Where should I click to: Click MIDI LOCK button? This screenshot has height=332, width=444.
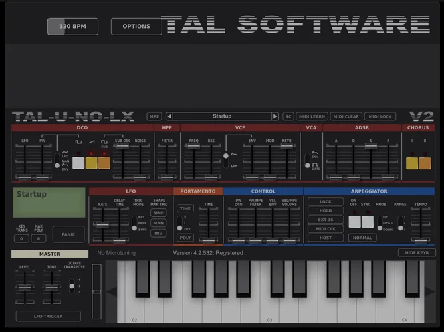pos(380,116)
